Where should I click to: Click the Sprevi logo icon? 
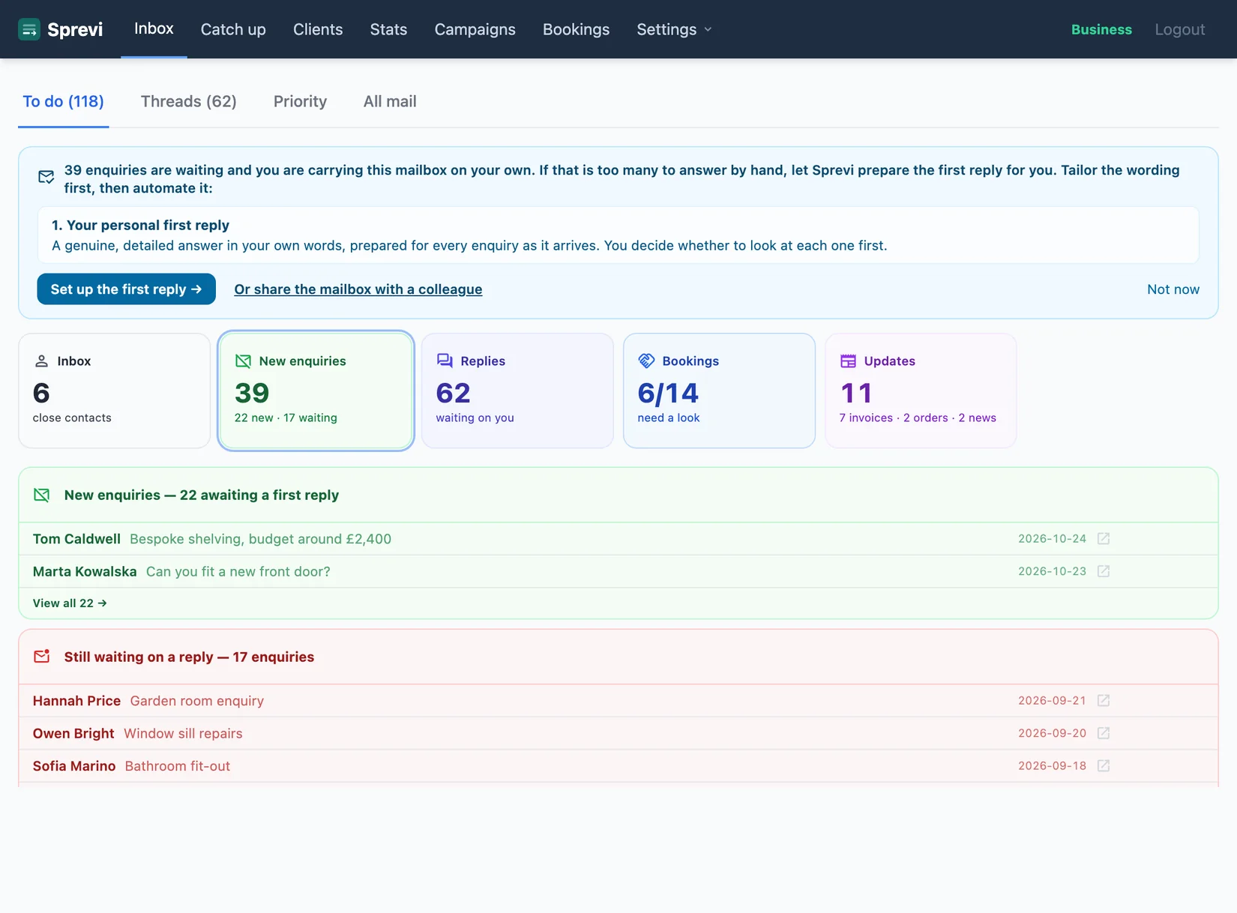point(29,29)
